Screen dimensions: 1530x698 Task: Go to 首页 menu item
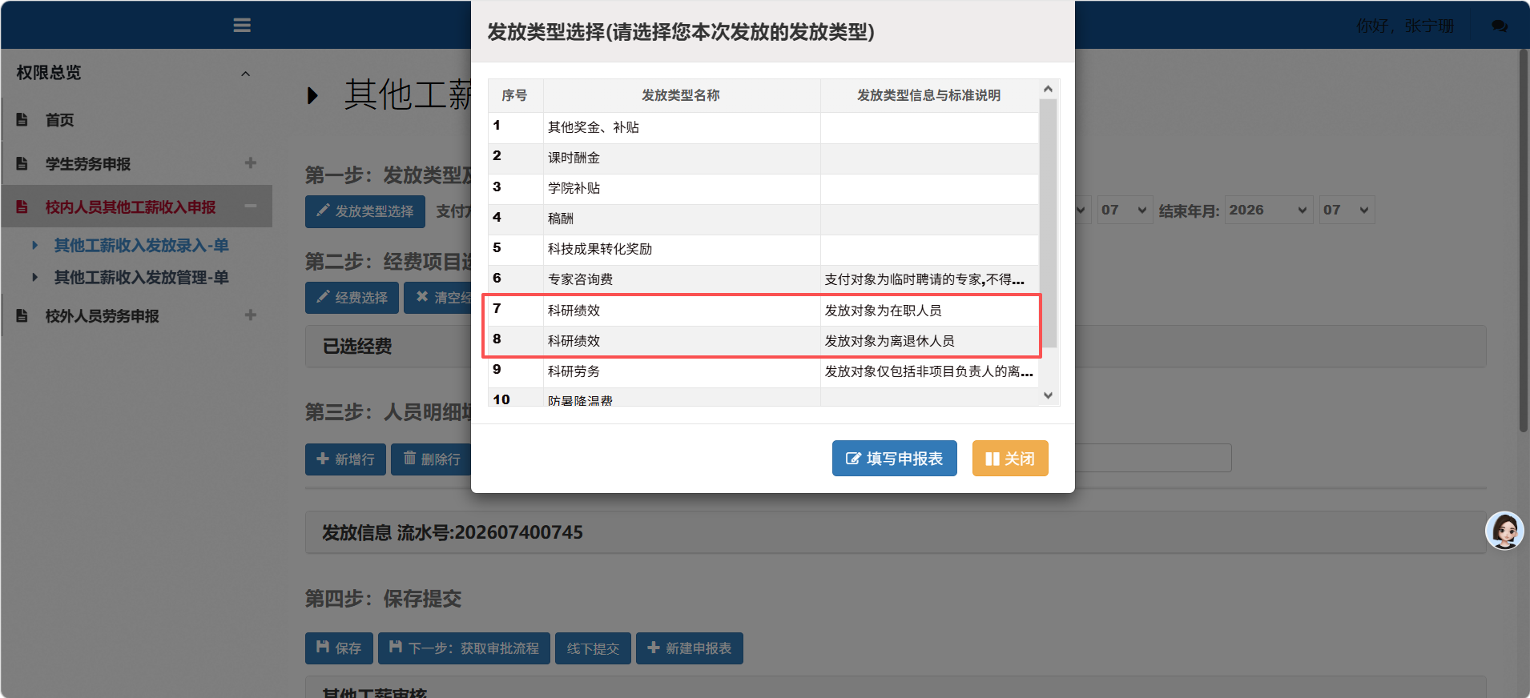pos(59,120)
